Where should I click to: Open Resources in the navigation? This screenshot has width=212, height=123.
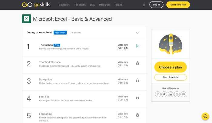[x=105, y=5]
